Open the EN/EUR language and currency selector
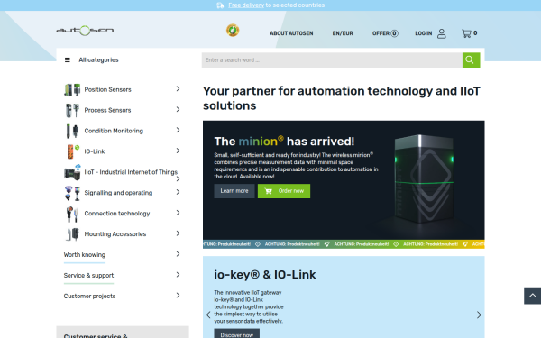The image size is (541, 338). click(343, 33)
